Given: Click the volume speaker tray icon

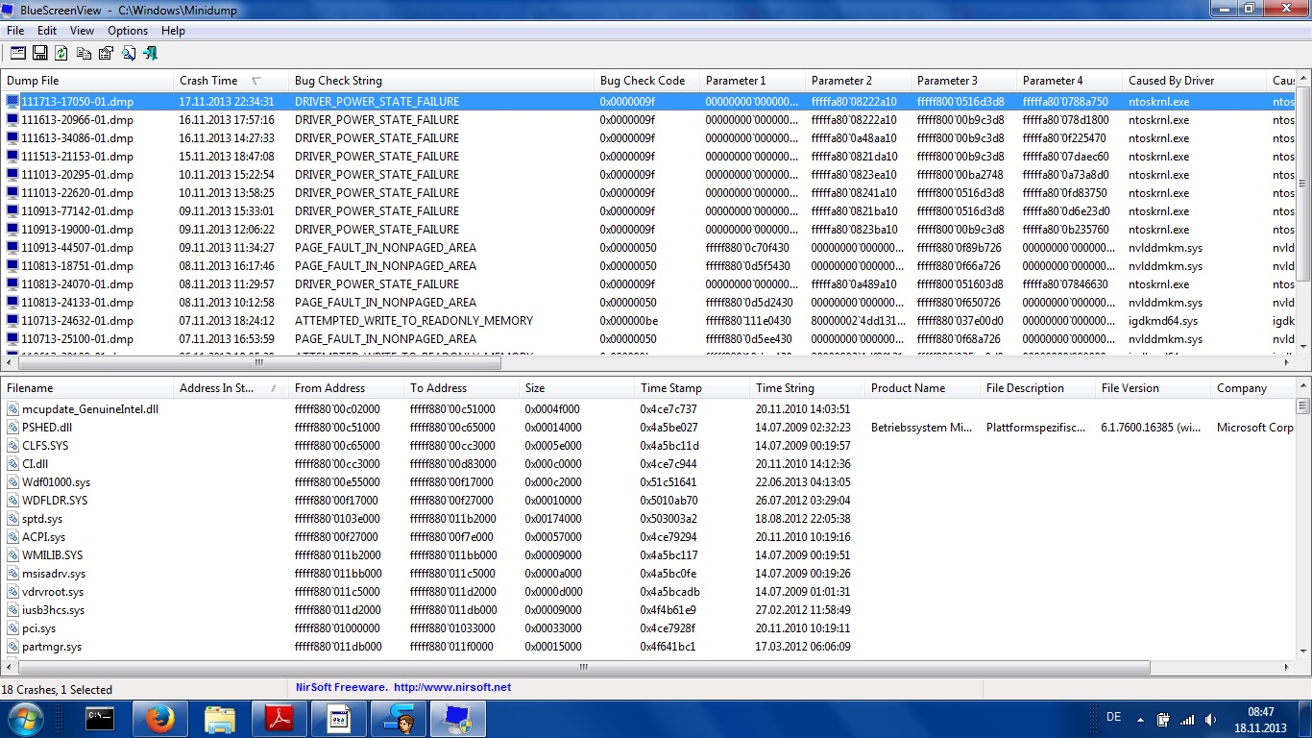Looking at the screenshot, I should (x=1210, y=719).
